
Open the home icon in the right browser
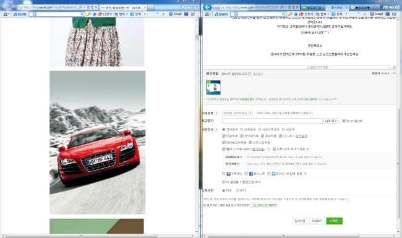point(385,7)
